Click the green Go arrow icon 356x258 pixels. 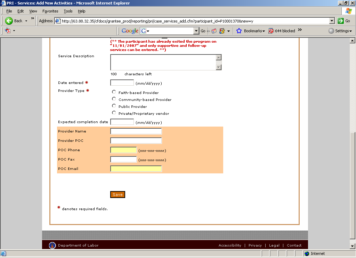click(x=341, y=21)
